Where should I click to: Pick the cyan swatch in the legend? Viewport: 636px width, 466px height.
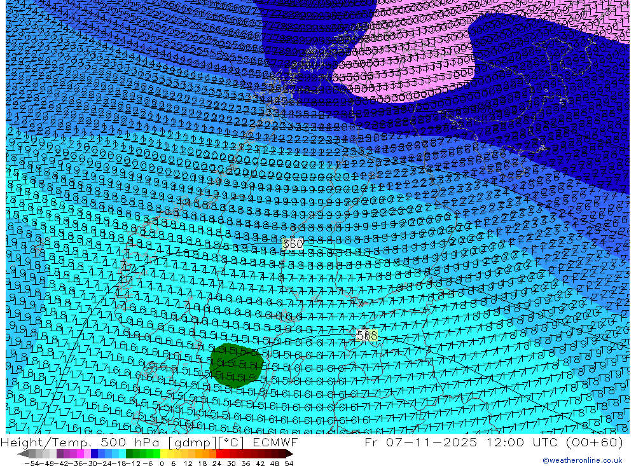point(122,454)
